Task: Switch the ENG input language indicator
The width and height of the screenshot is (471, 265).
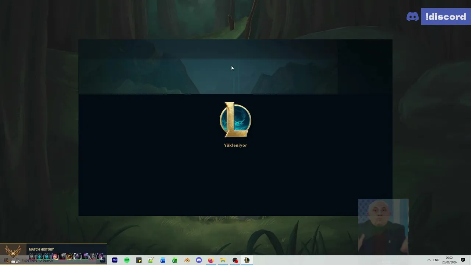Action: tap(436, 260)
